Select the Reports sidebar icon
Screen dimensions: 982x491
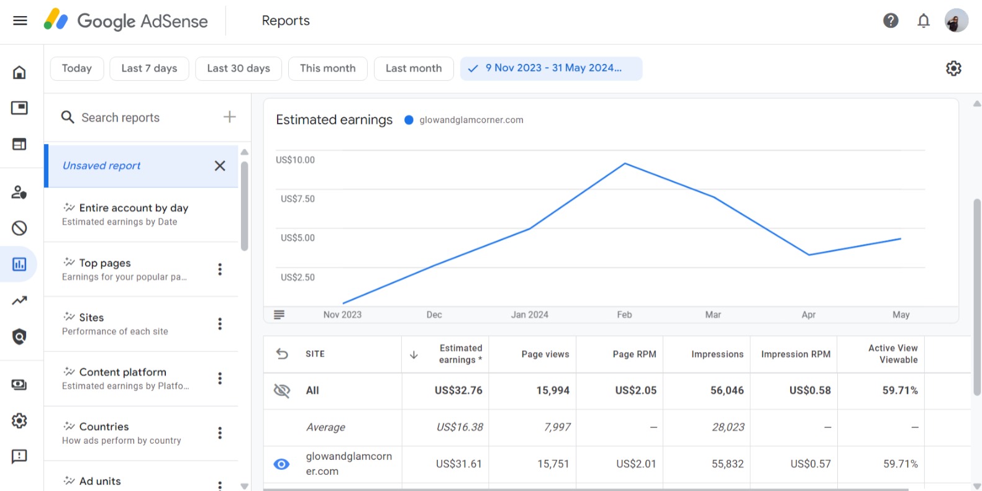(19, 264)
